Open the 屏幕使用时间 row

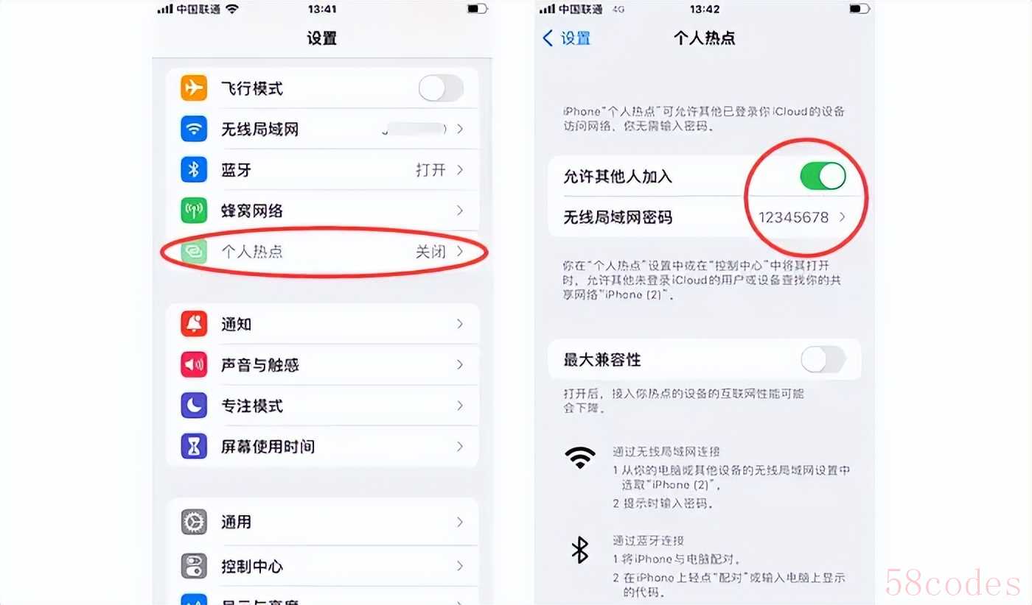coord(323,446)
